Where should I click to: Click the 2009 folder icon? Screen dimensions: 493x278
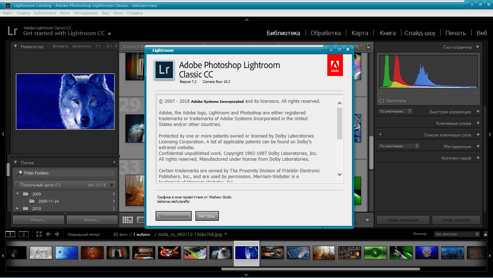pos(25,194)
